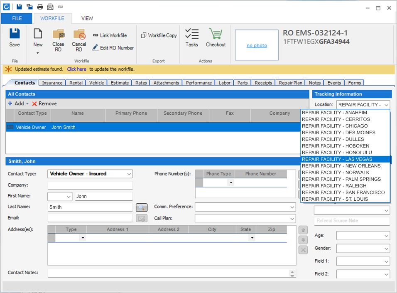The image size is (397, 293).
Task: Open the Contact Type dropdown
Action: pos(129,174)
